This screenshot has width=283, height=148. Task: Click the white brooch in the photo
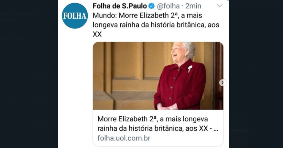[190, 69]
